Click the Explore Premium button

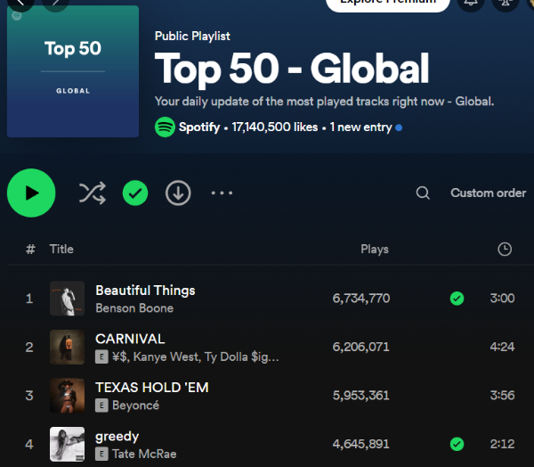coord(386,3)
